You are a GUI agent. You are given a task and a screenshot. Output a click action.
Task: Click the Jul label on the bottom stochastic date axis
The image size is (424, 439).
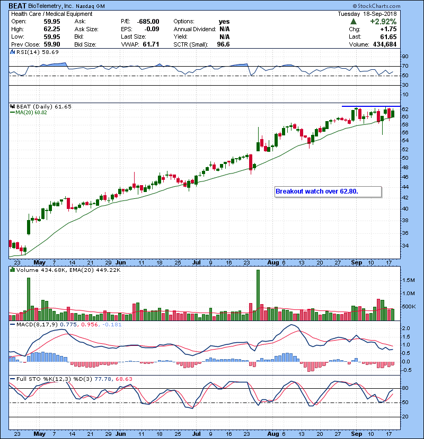197,434
